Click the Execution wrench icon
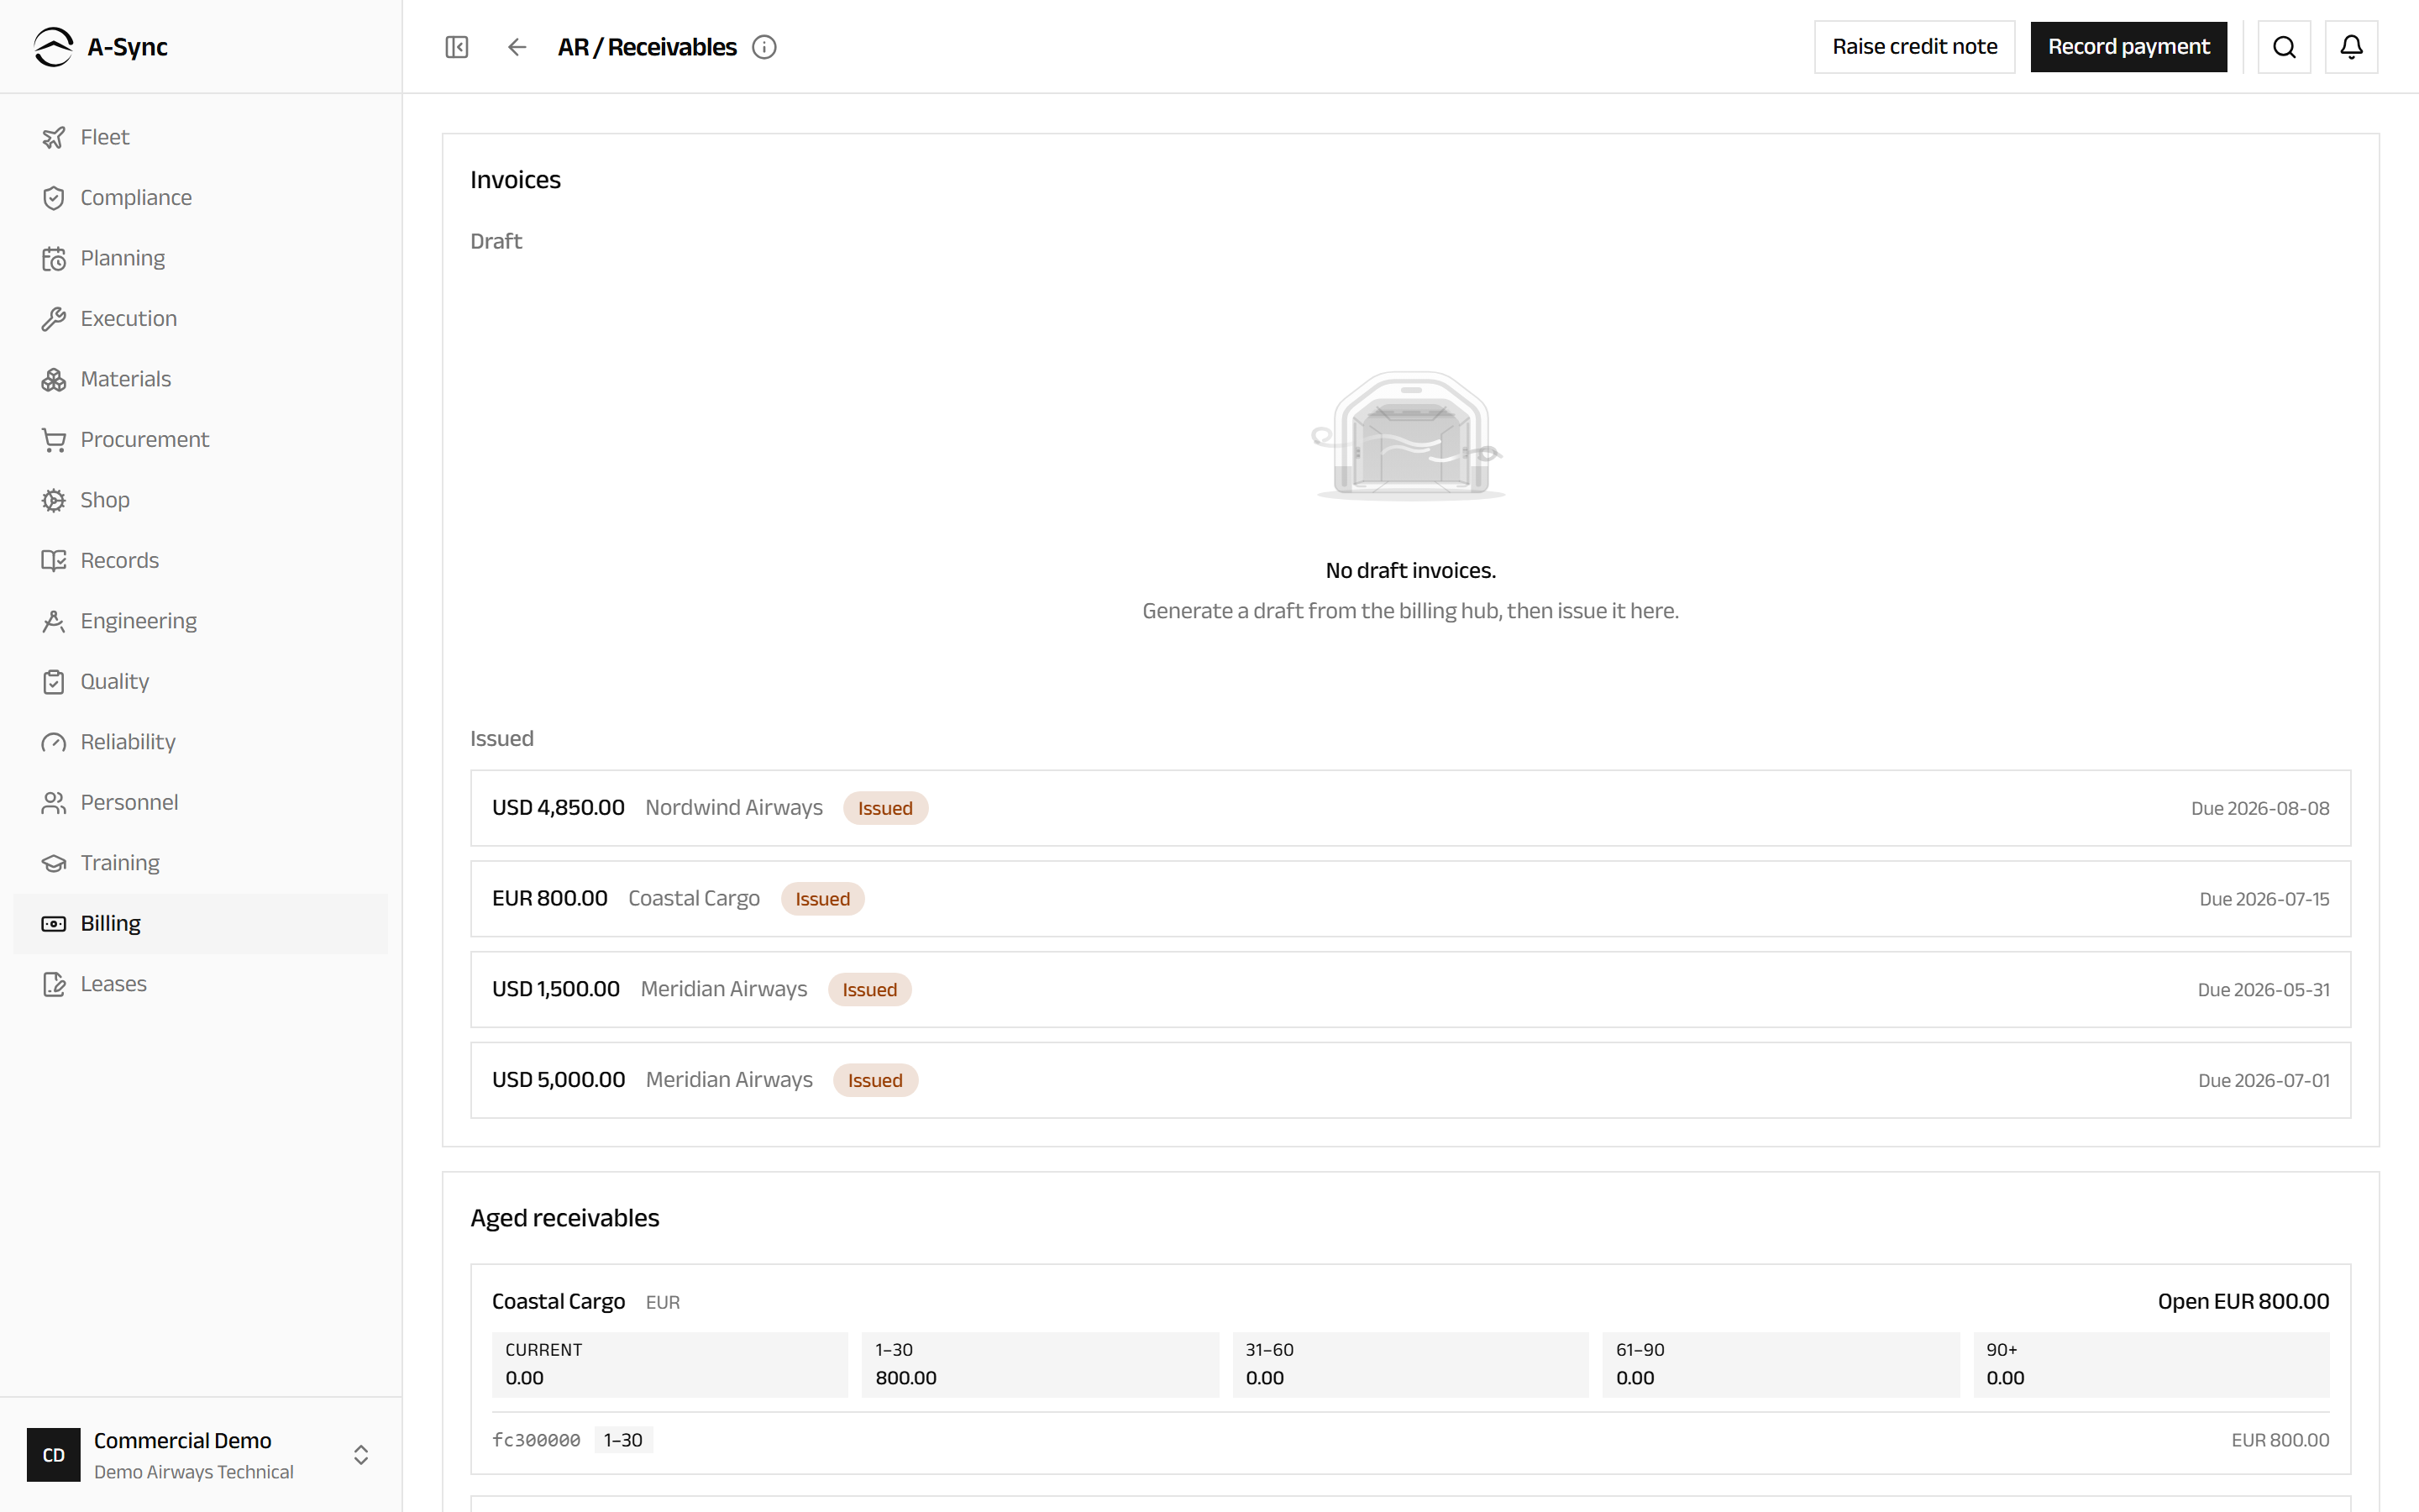The width and height of the screenshot is (2419, 1512). point(54,319)
